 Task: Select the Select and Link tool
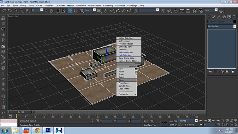(16, 10)
